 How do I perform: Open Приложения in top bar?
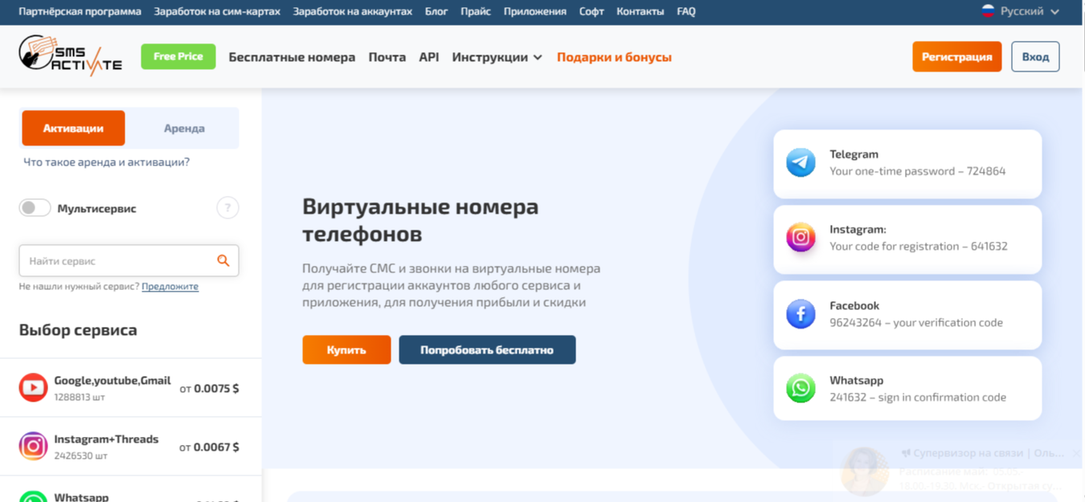pos(534,11)
